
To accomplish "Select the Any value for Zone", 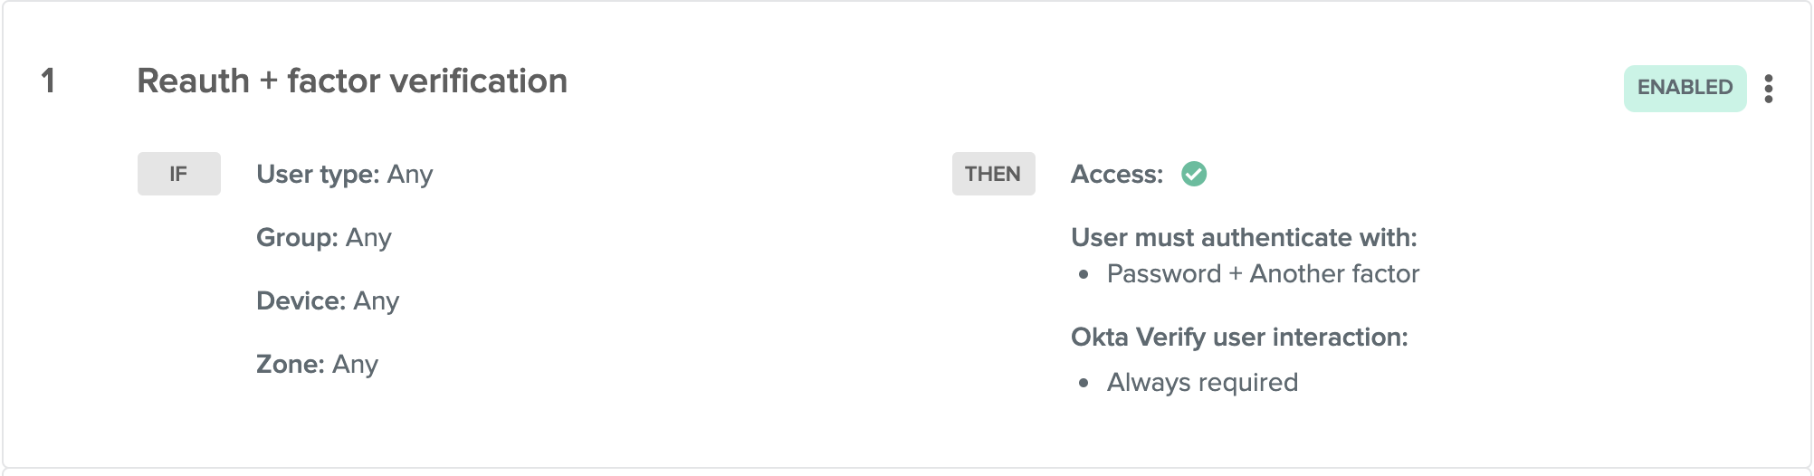I will (x=355, y=364).
